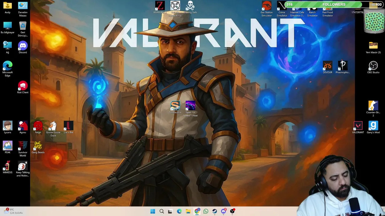Click the FOLLOWERS goal progress bar

[334, 4]
